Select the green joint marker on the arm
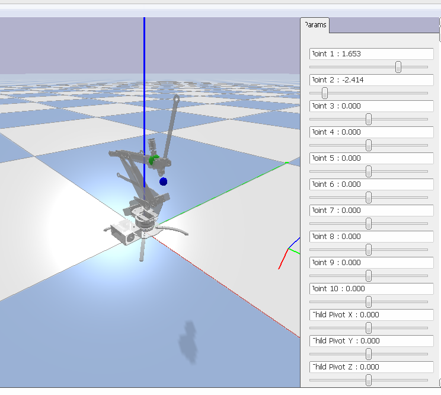 pos(154,160)
